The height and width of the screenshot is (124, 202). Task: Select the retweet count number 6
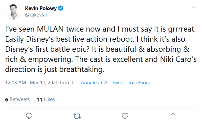pyautogui.click(x=6, y=100)
